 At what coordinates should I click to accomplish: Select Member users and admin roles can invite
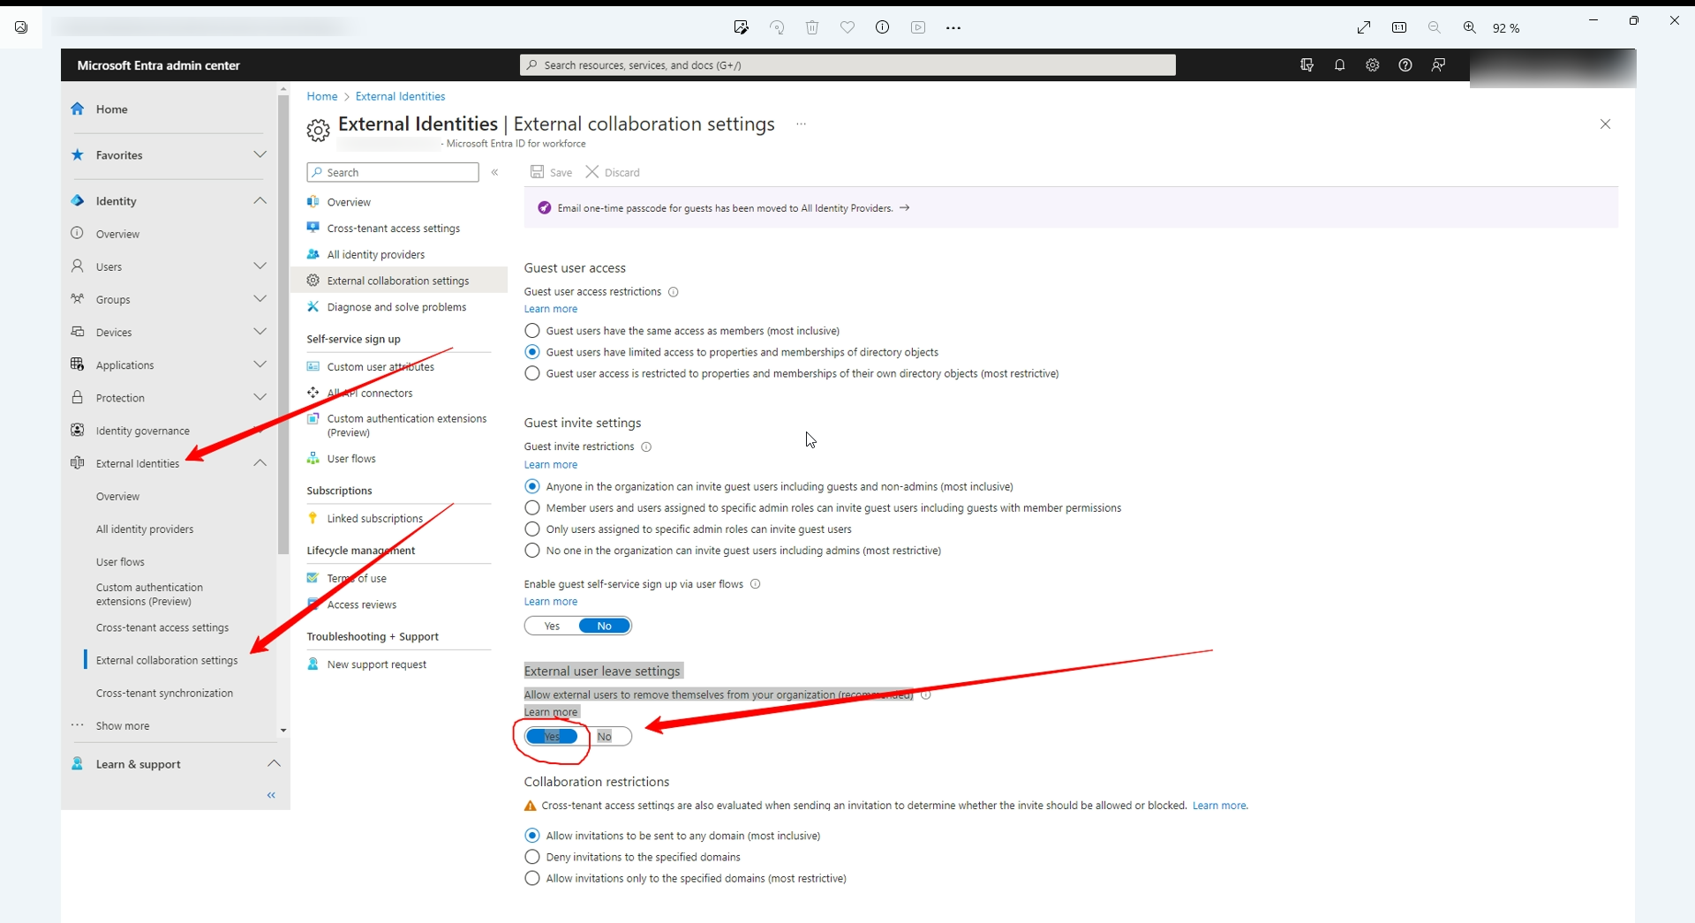click(532, 507)
